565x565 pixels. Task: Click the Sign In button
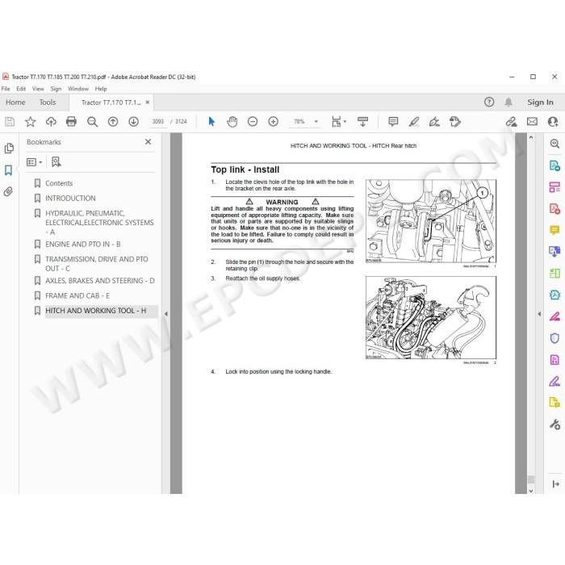click(x=540, y=103)
